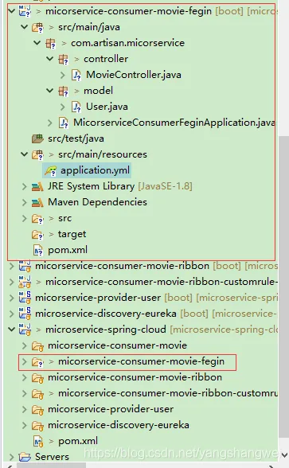The height and width of the screenshot is (468, 289).
Task: Click the Servers folder icon
Action: 25,457
